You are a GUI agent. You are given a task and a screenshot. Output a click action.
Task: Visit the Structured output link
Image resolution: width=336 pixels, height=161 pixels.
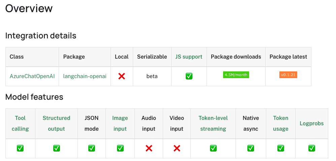(56, 123)
